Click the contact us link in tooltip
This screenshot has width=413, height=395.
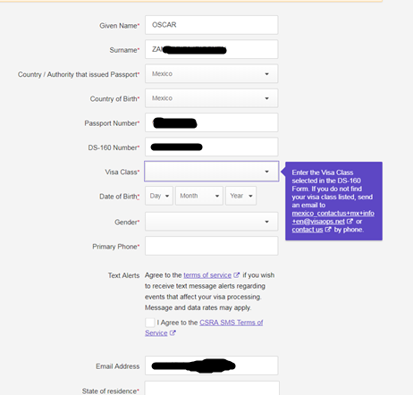pyautogui.click(x=308, y=230)
